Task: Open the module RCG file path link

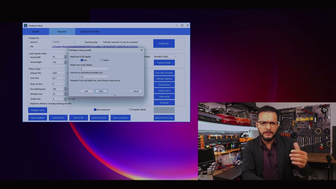Action: [x=95, y=46]
